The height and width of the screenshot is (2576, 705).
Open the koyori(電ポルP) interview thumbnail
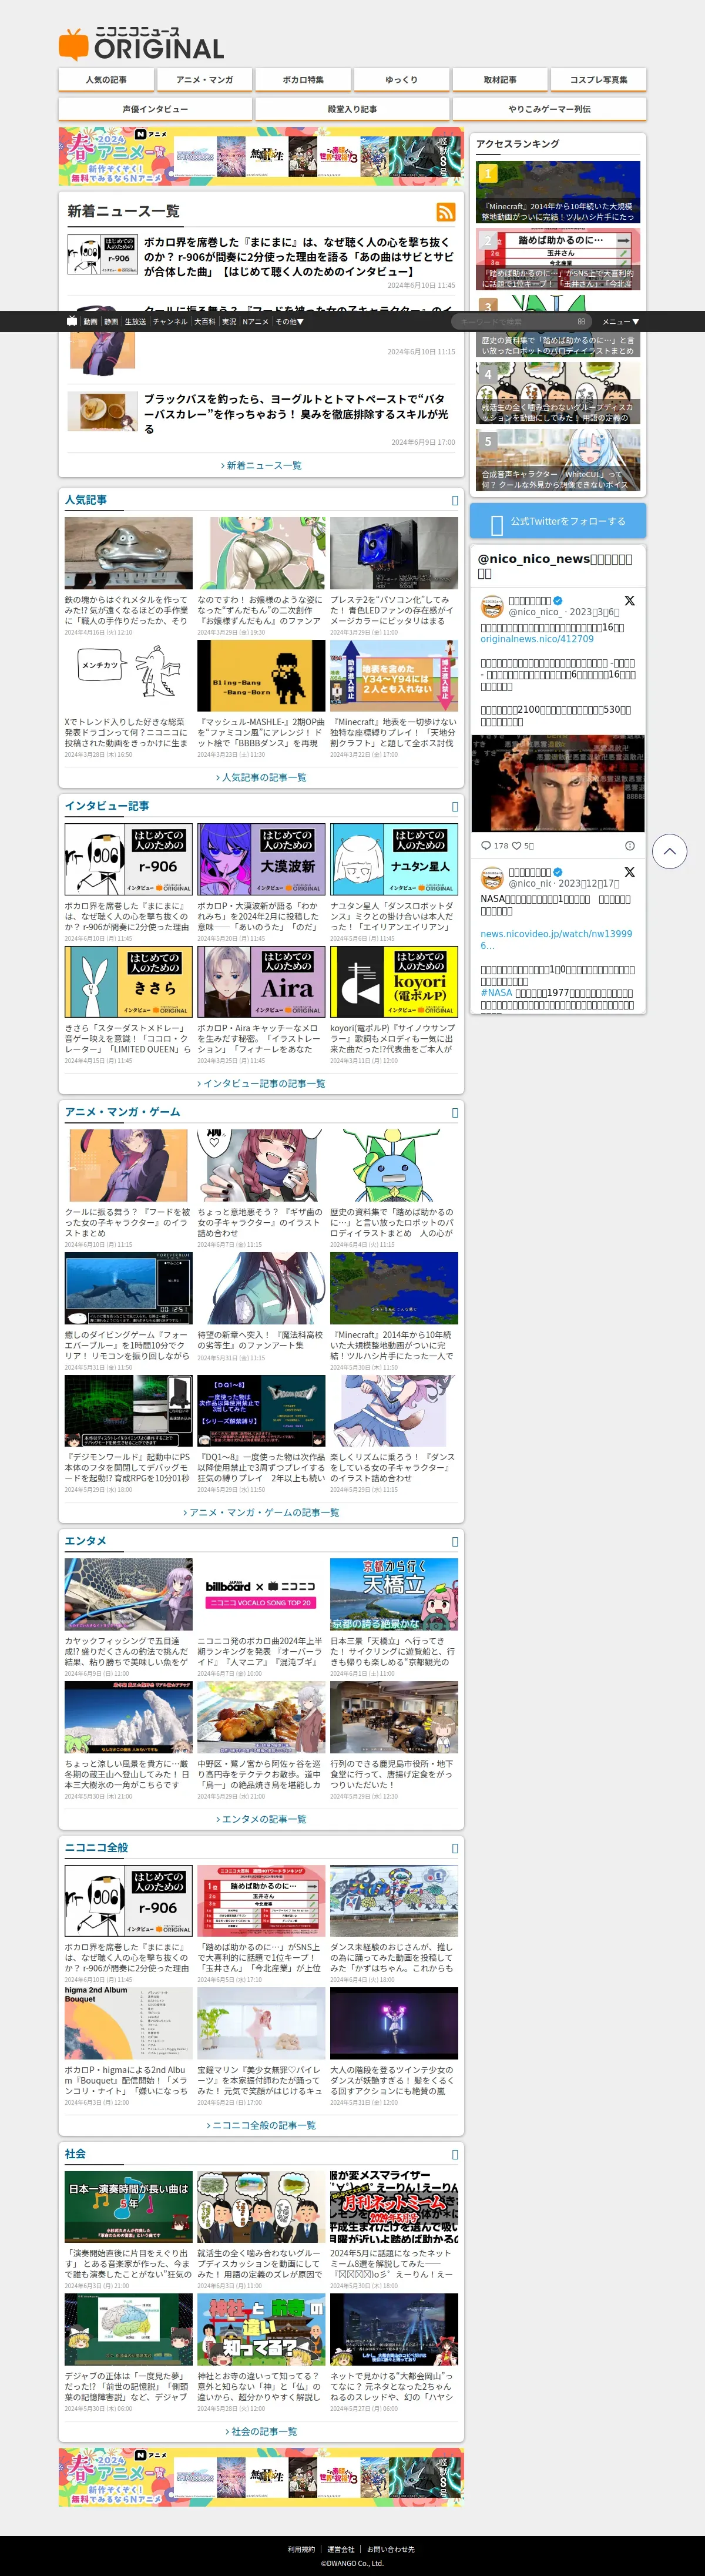394,981
